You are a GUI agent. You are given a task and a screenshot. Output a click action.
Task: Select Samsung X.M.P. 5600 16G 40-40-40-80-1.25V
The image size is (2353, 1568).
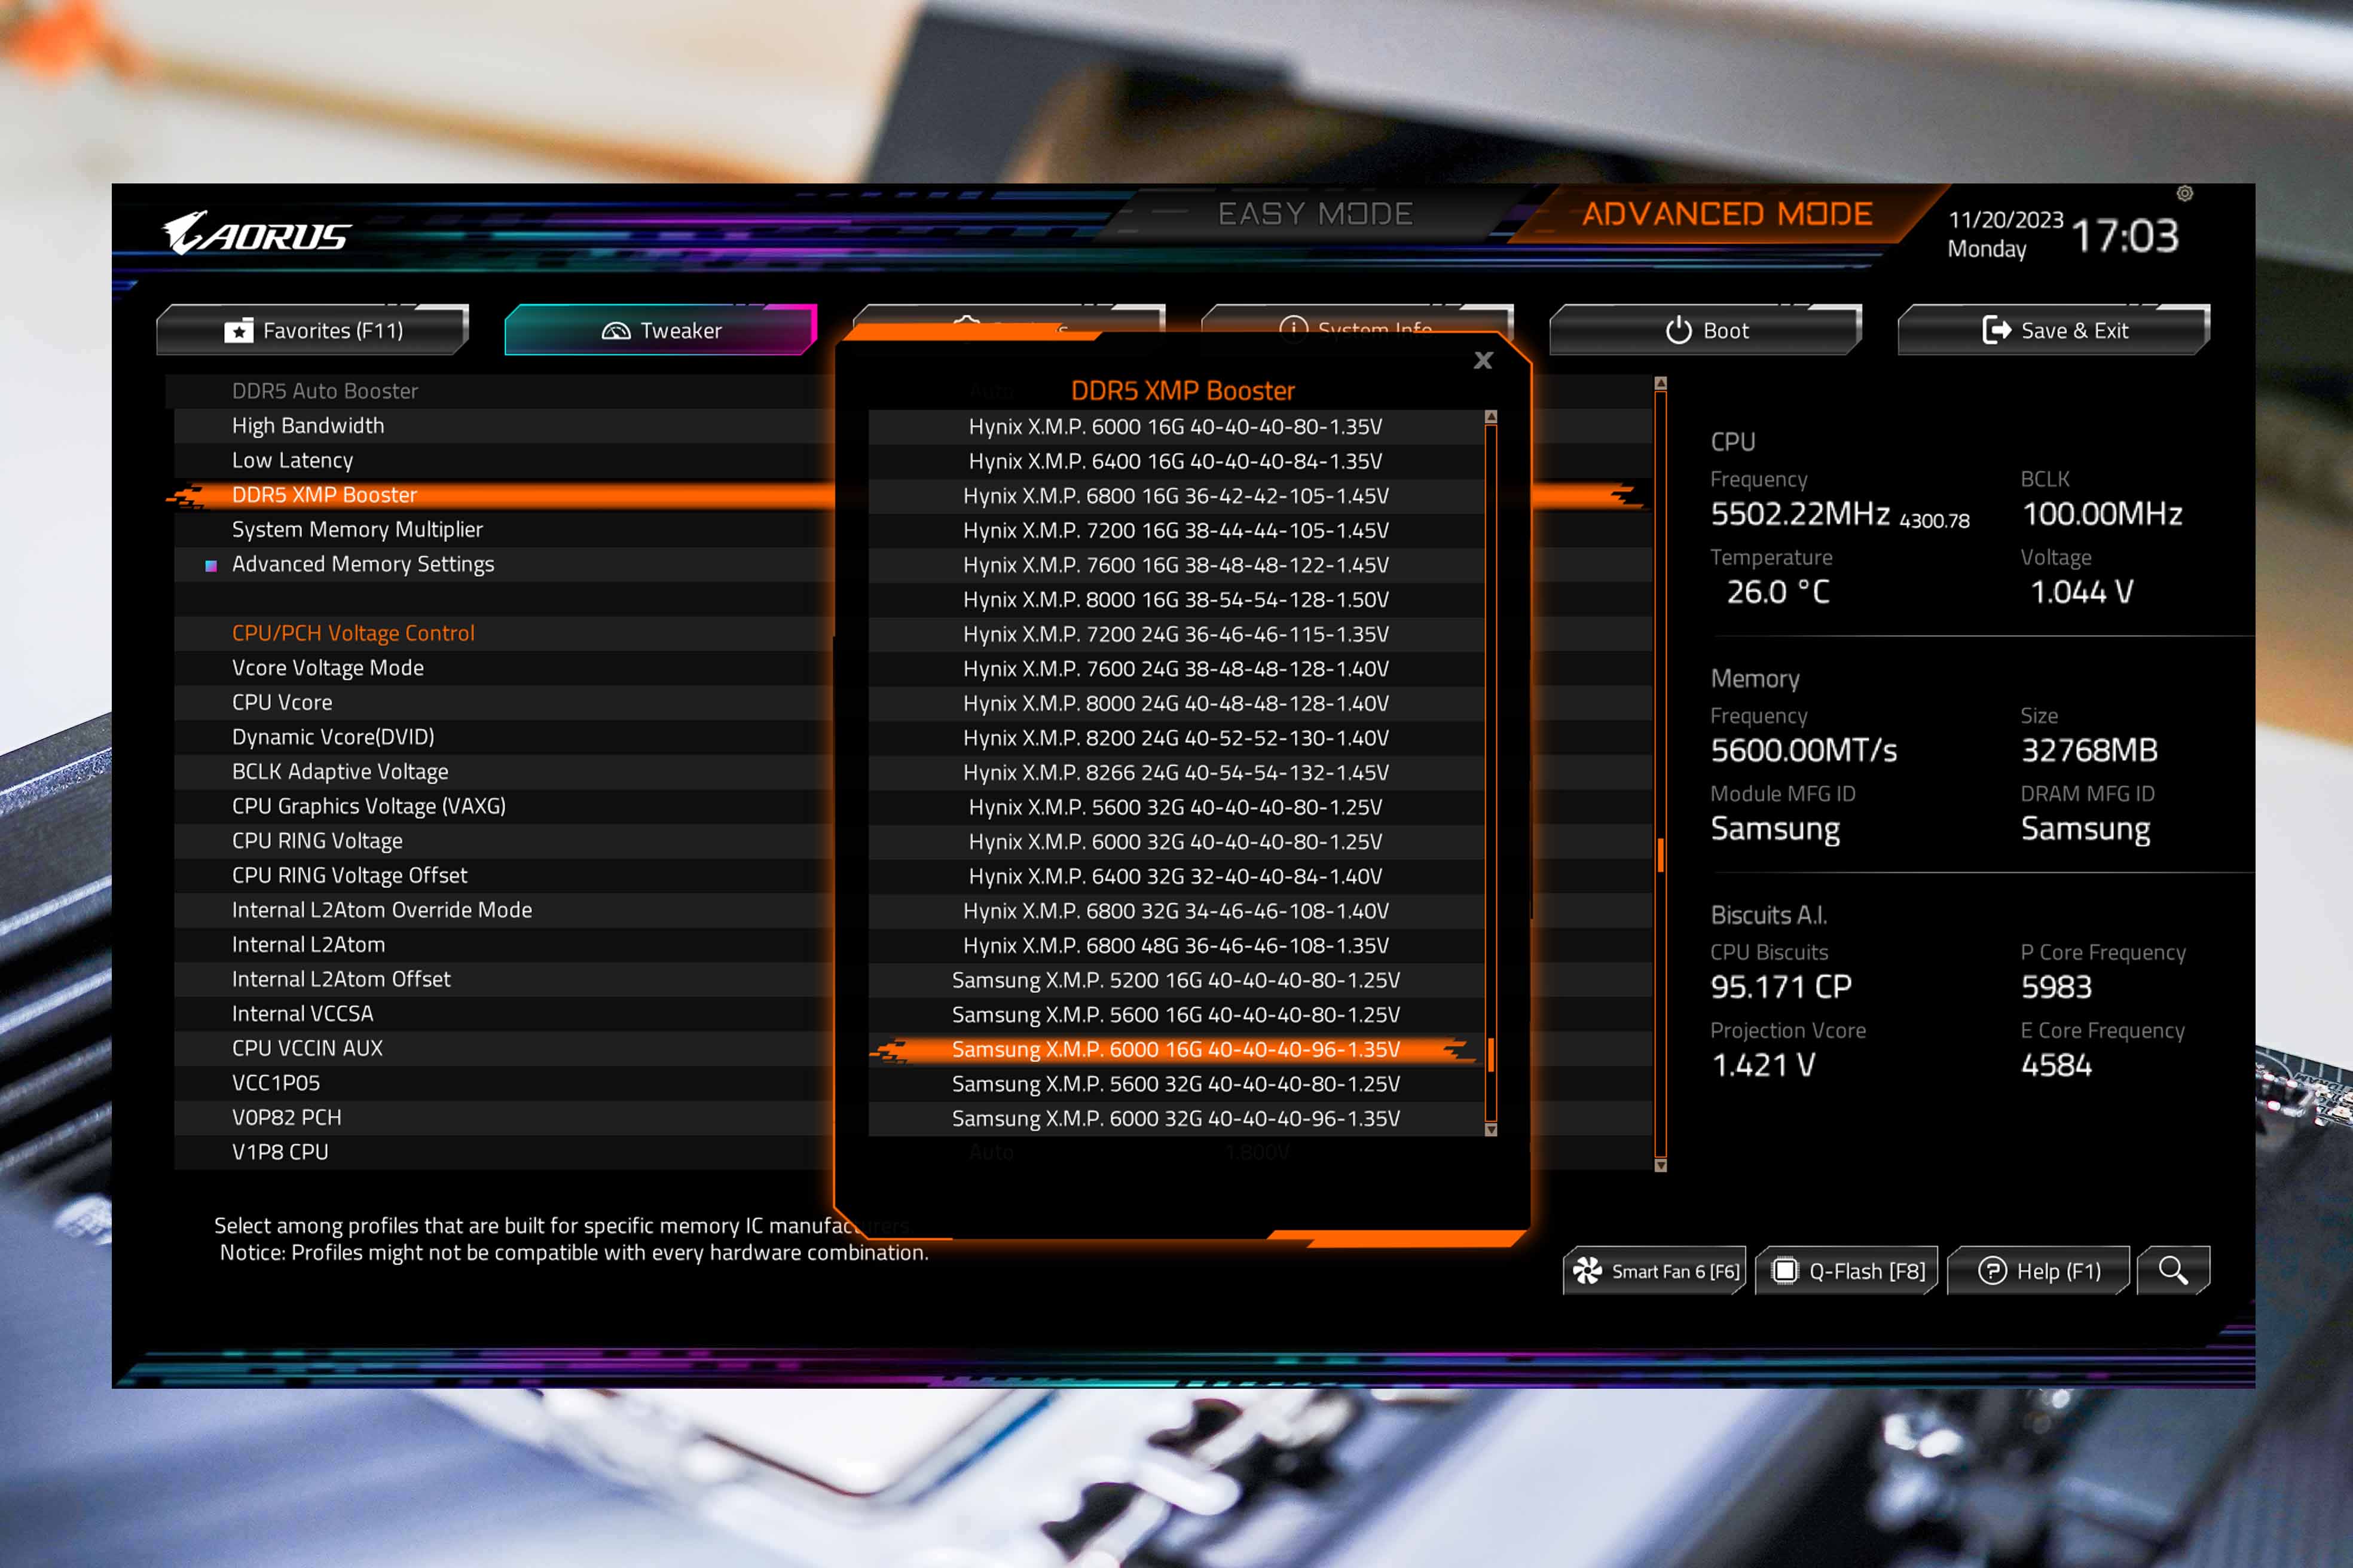click(x=1175, y=1015)
